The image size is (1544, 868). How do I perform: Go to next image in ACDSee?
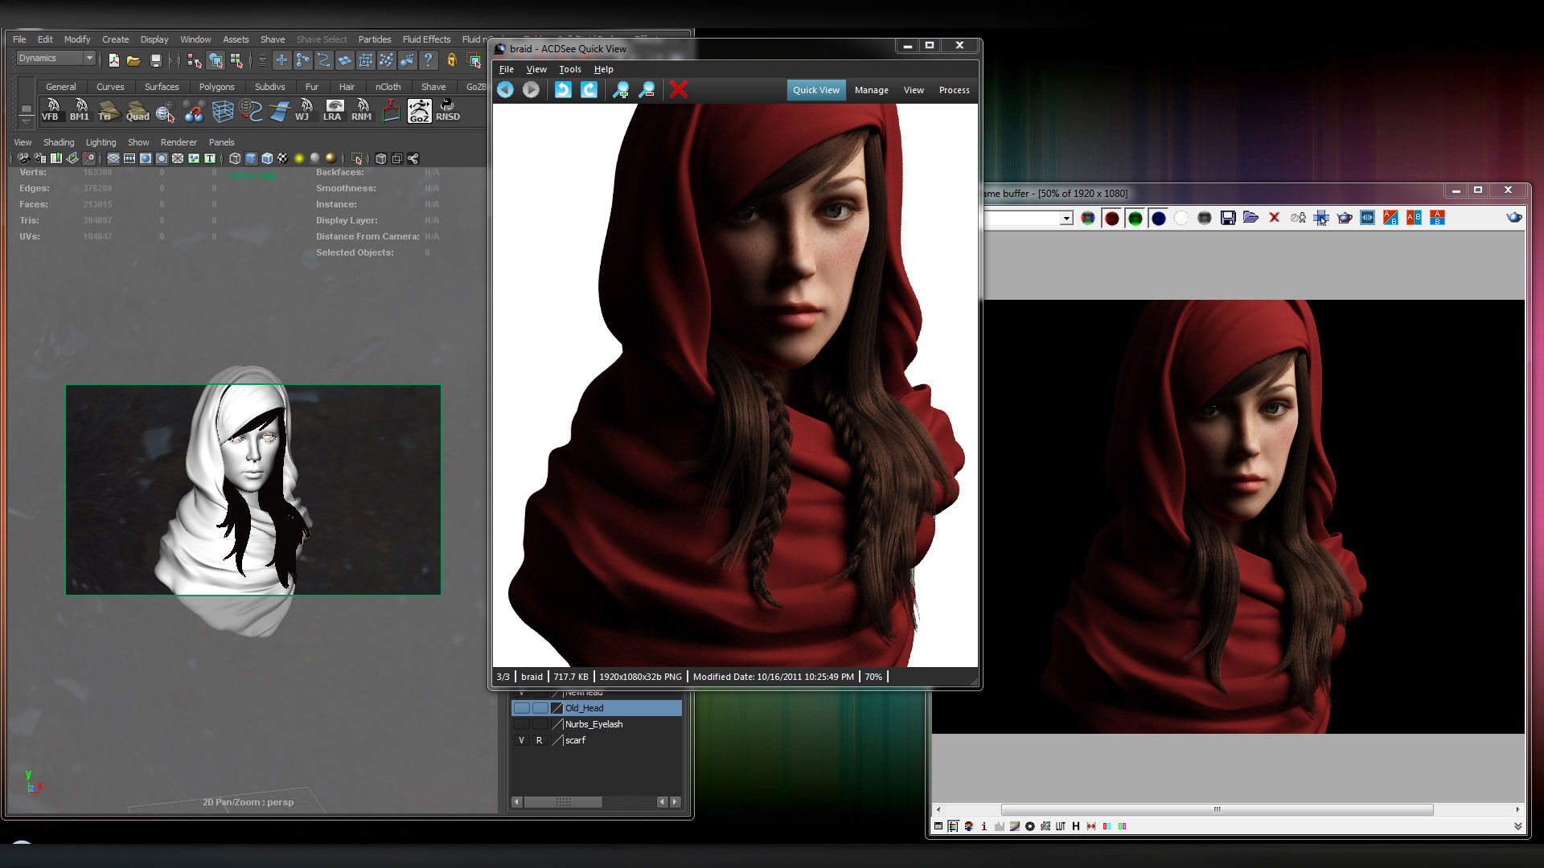531,90
